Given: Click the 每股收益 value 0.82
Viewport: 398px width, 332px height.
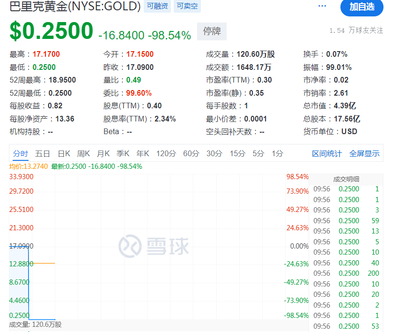Looking at the screenshot, I should (55, 106).
